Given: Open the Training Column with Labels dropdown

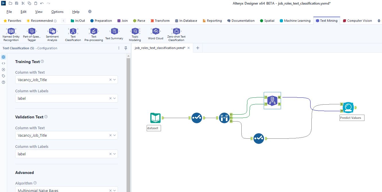Looking at the screenshot, I should tap(115, 98).
